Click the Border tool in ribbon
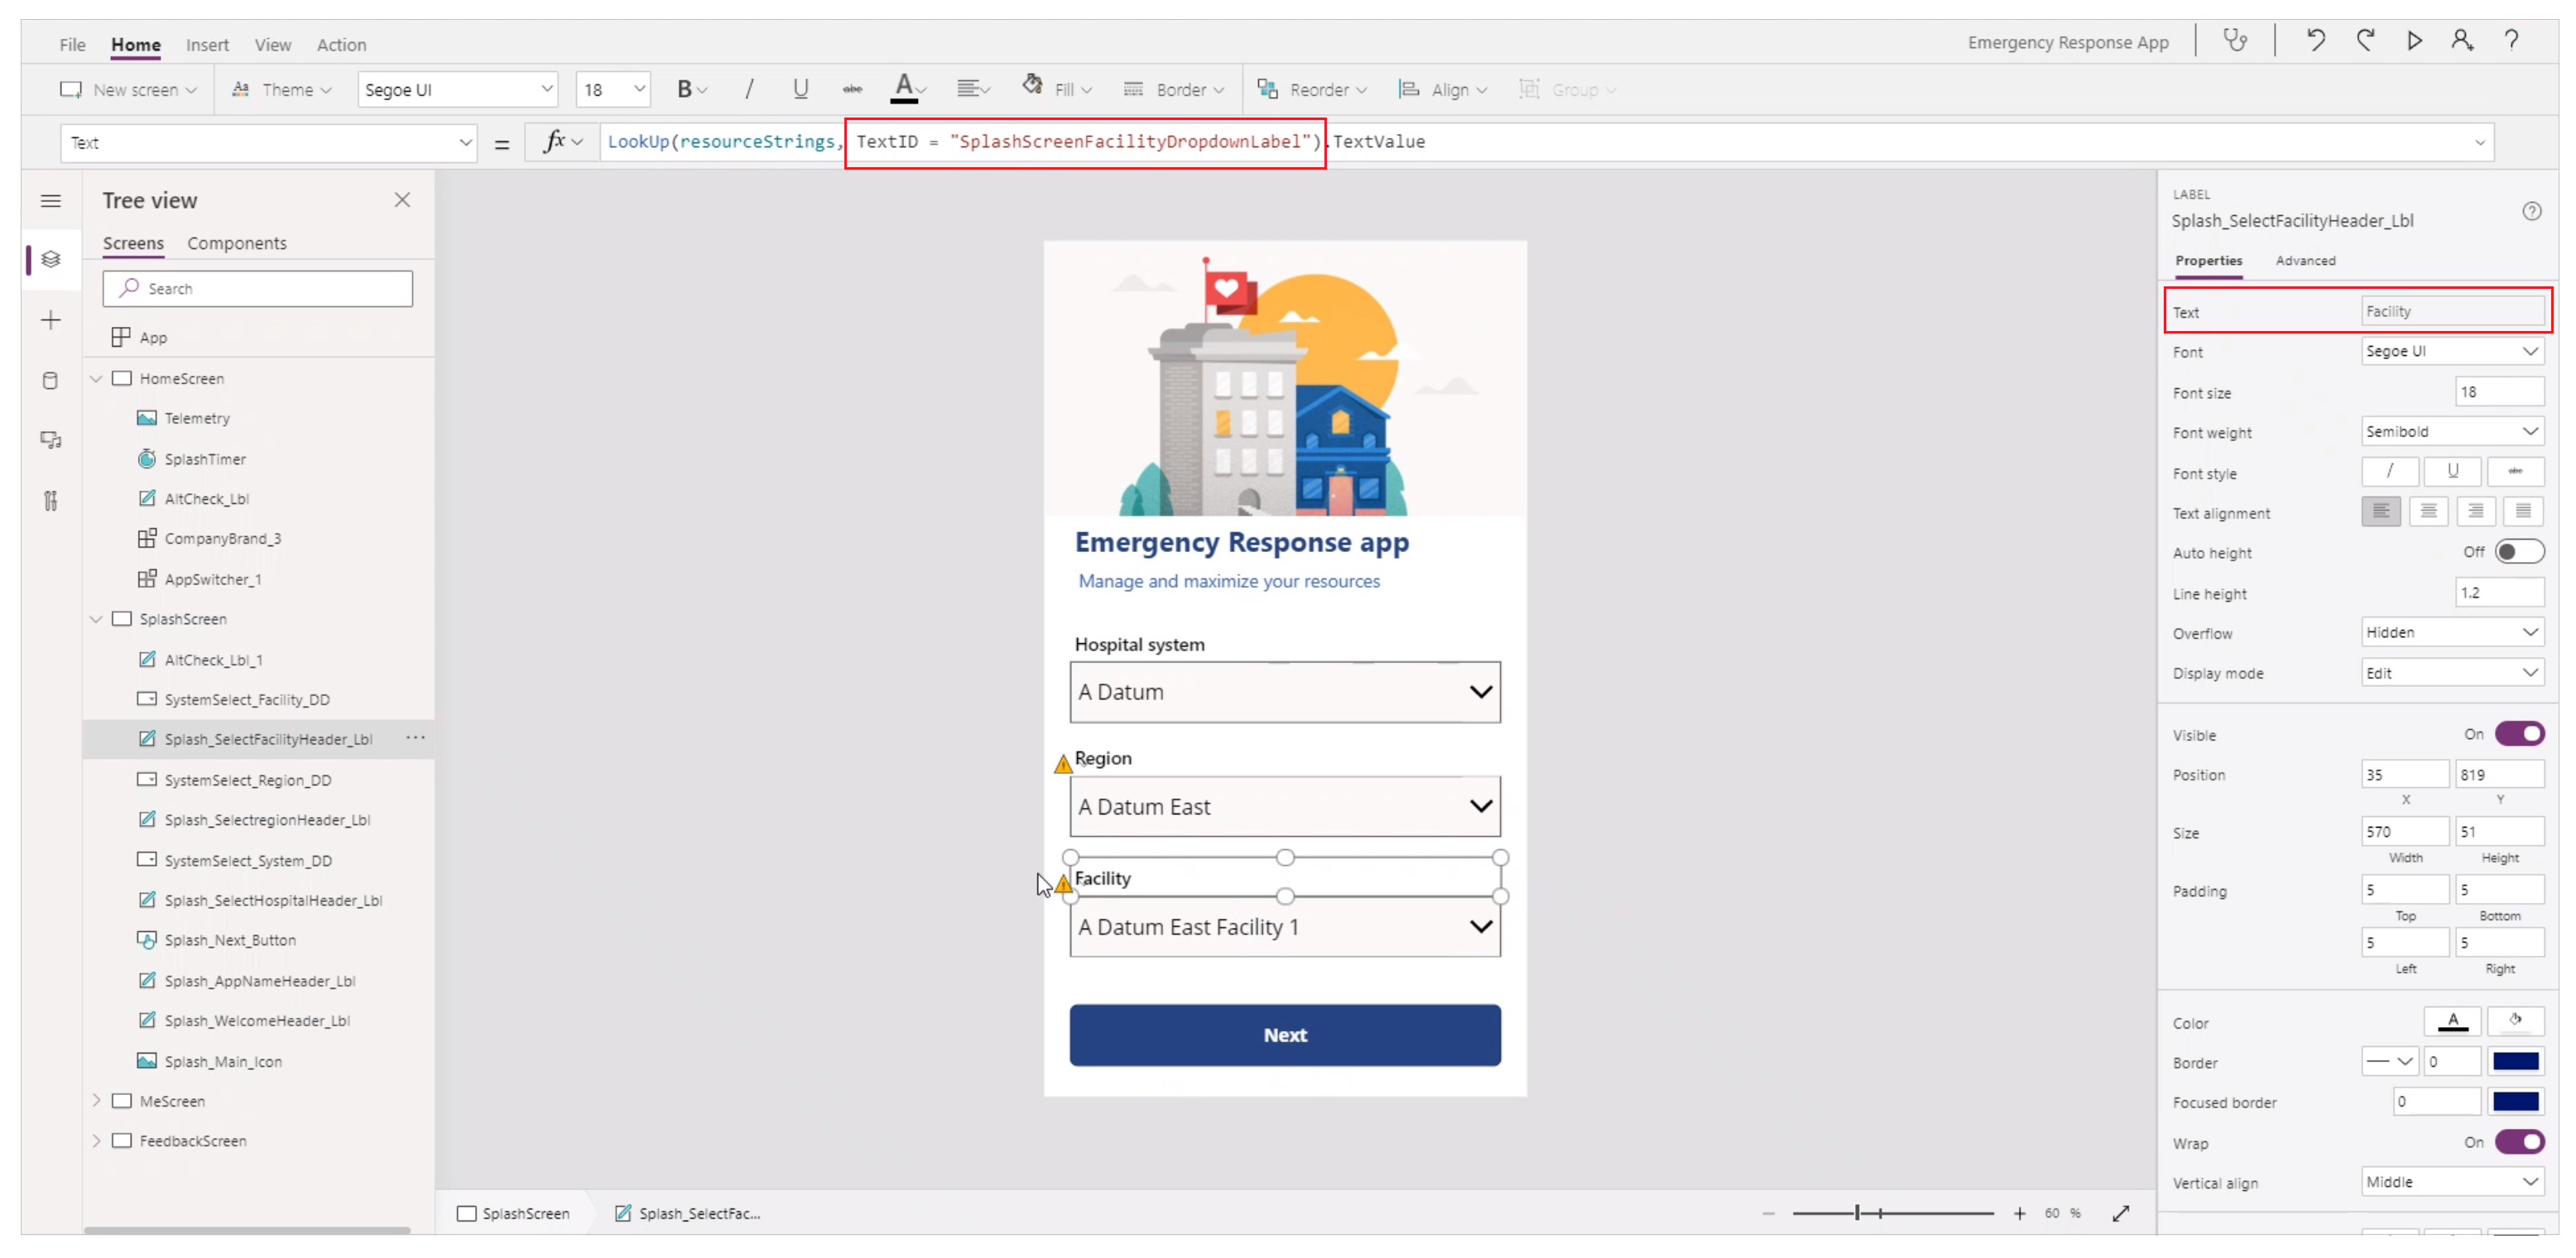 click(x=1173, y=89)
